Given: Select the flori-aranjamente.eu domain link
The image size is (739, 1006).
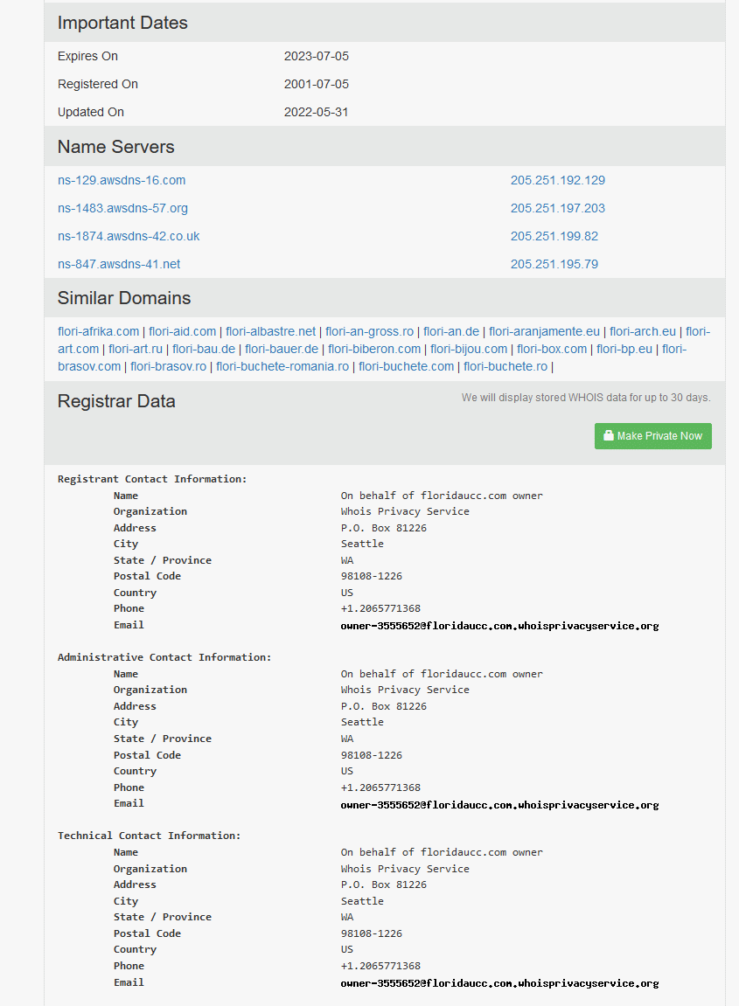Looking at the screenshot, I should click(x=545, y=332).
